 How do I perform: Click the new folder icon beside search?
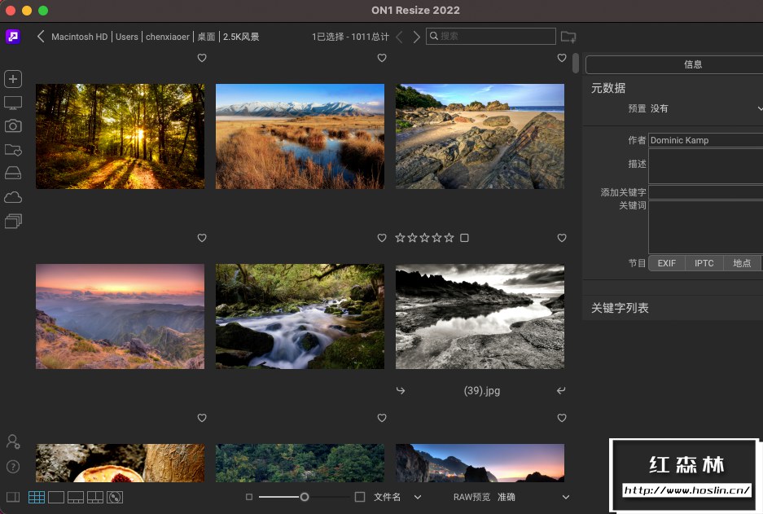568,37
